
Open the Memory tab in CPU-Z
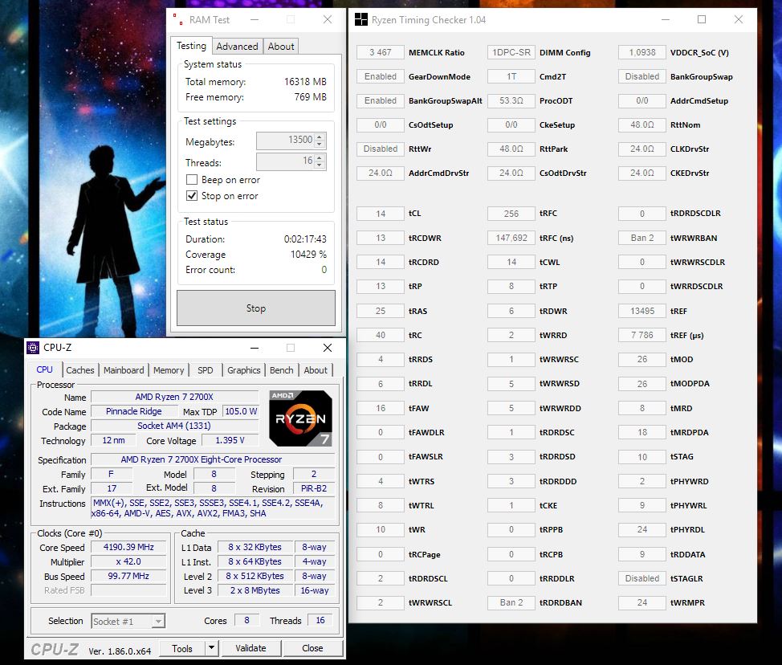[x=169, y=370]
